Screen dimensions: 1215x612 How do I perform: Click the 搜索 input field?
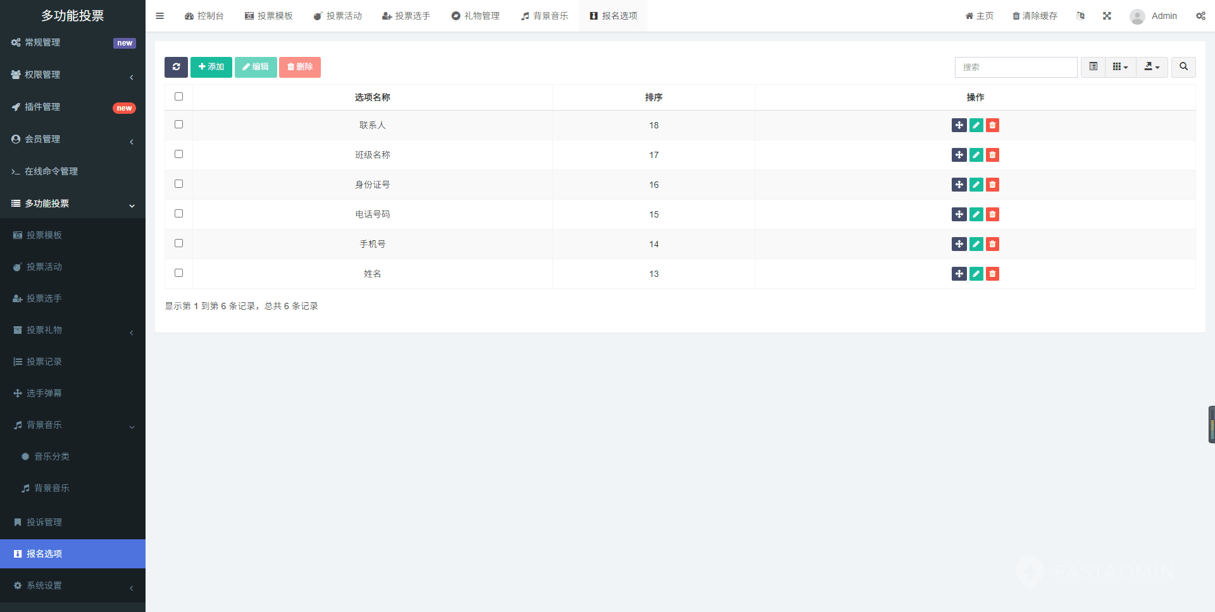click(x=1016, y=67)
